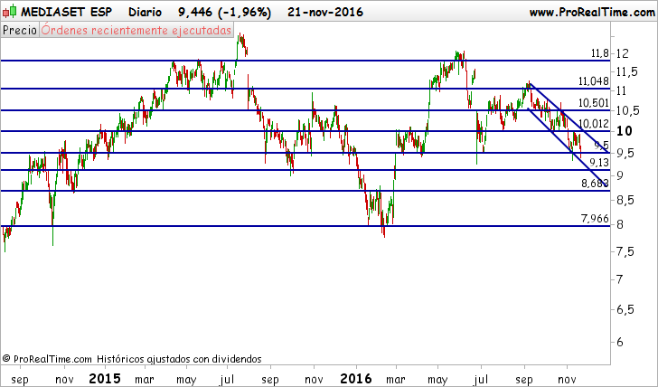Click the 9,13 level label
The image size is (658, 387).
599,163
